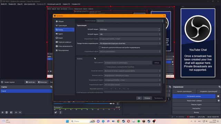Open source Фильтры button
Image resolution: width=221 pixels, height=124 pixels.
pos(42,82)
